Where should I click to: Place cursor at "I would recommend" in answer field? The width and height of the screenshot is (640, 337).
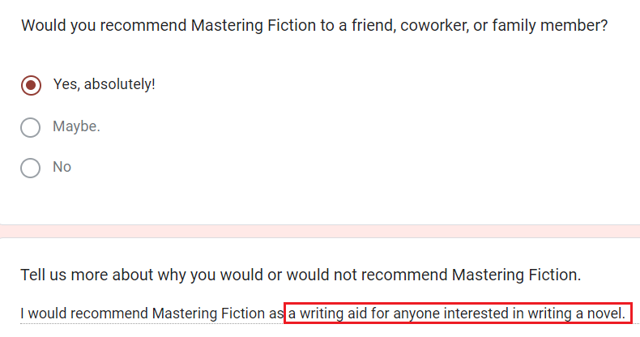pyautogui.click(x=77, y=313)
